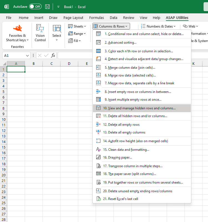
Task: Click The paper saver icon
Action: click(98, 174)
